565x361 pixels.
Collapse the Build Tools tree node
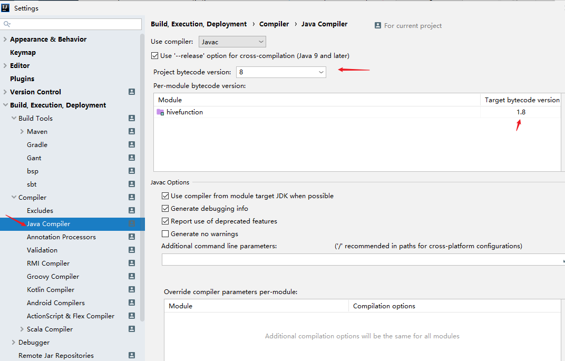[14, 119]
